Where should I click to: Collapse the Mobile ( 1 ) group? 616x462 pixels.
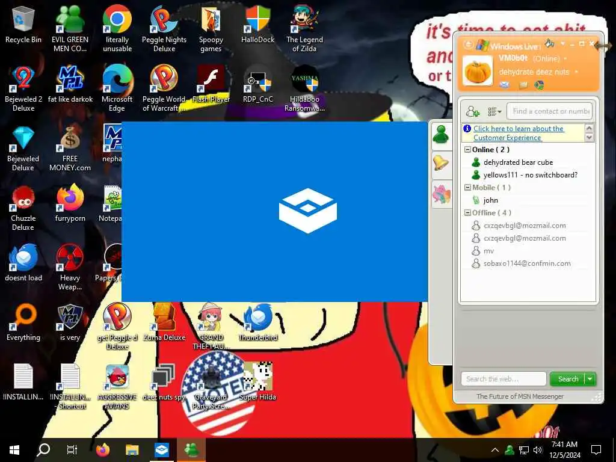tap(467, 188)
